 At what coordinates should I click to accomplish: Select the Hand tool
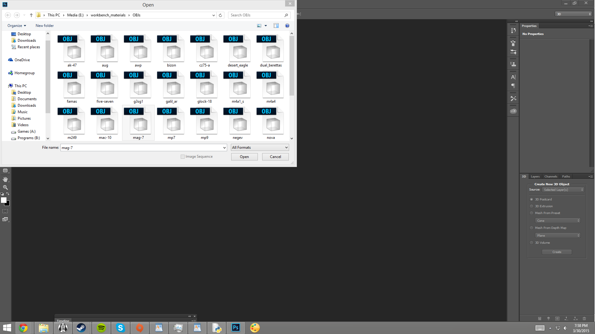point(5,179)
